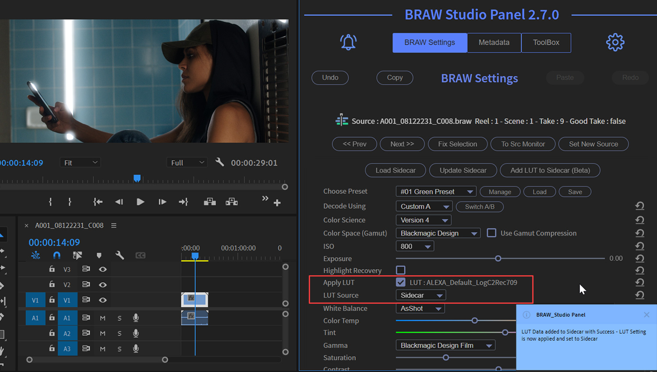Uncheck the Apply LUT checkbox
Screen dimensions: 657x372
click(x=401, y=282)
